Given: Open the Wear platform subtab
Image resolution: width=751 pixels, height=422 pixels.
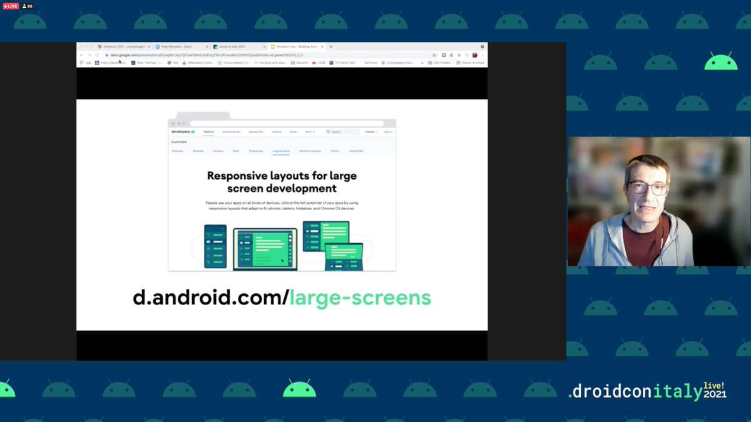Looking at the screenshot, I should [236, 151].
